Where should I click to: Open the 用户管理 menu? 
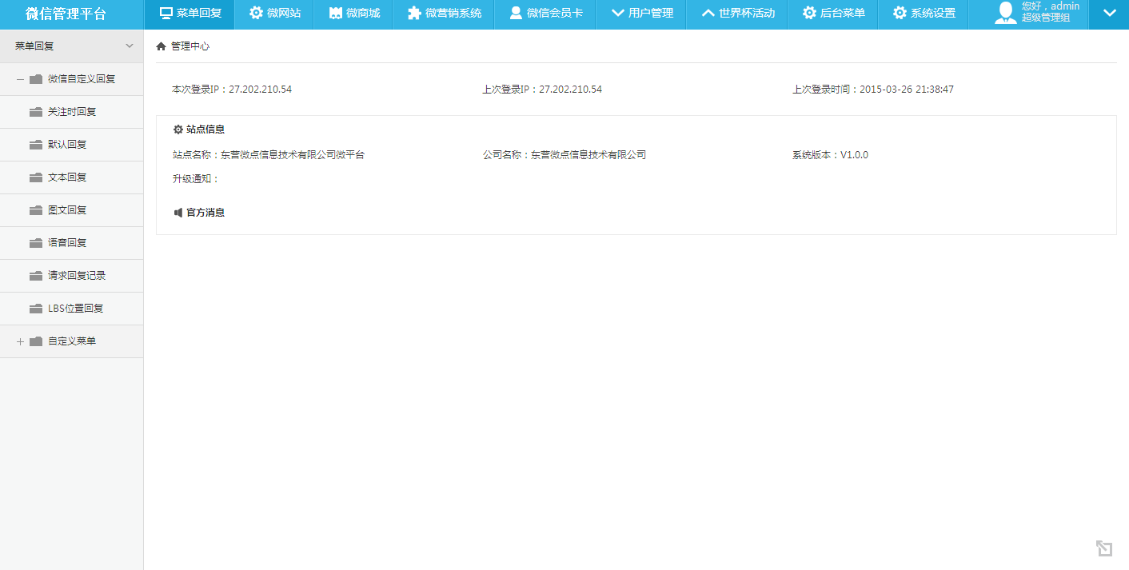642,13
